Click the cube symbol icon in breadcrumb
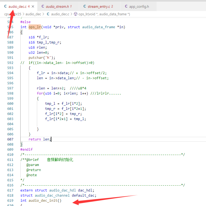The width and height of the screenshot is (206, 206). coord(75,14)
